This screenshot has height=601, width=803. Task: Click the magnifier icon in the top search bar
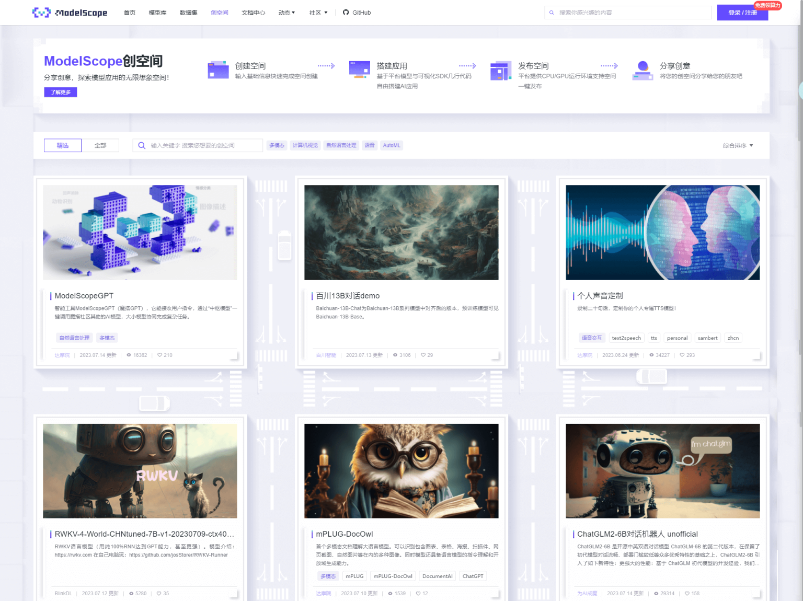[x=552, y=12]
